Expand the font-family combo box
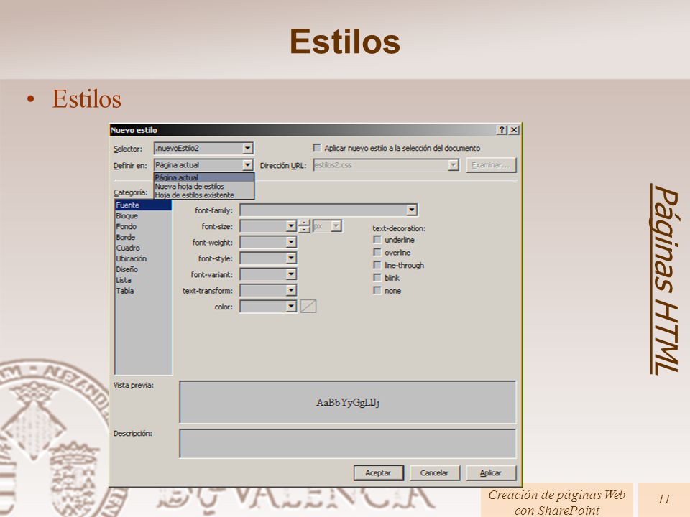 coord(412,210)
